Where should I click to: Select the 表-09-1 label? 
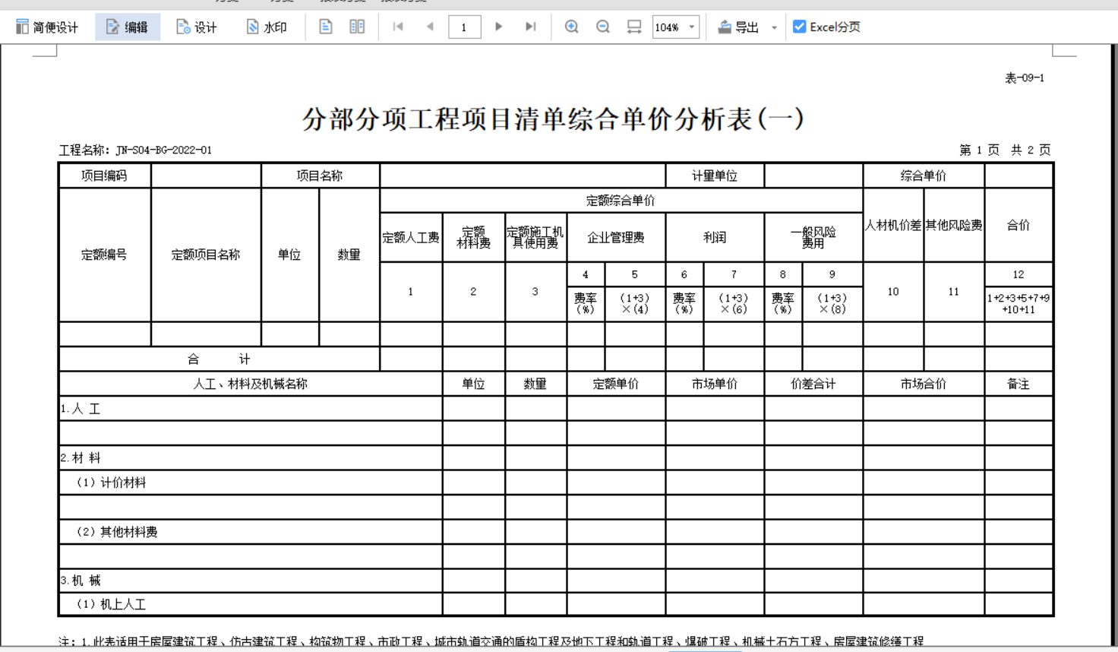click(x=1025, y=78)
